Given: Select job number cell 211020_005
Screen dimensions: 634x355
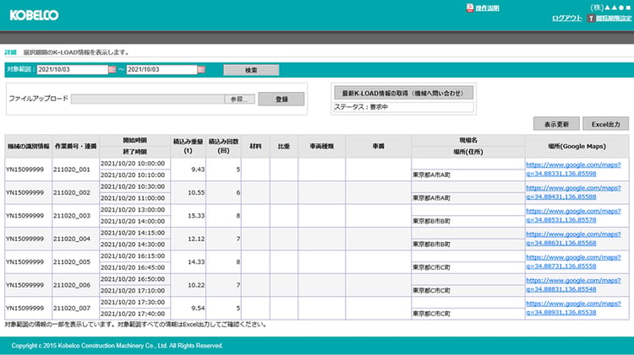Looking at the screenshot, I should (75, 261).
